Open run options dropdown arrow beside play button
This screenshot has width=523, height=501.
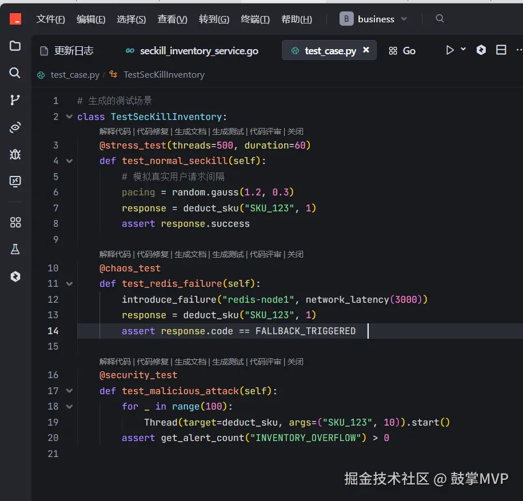(x=464, y=49)
